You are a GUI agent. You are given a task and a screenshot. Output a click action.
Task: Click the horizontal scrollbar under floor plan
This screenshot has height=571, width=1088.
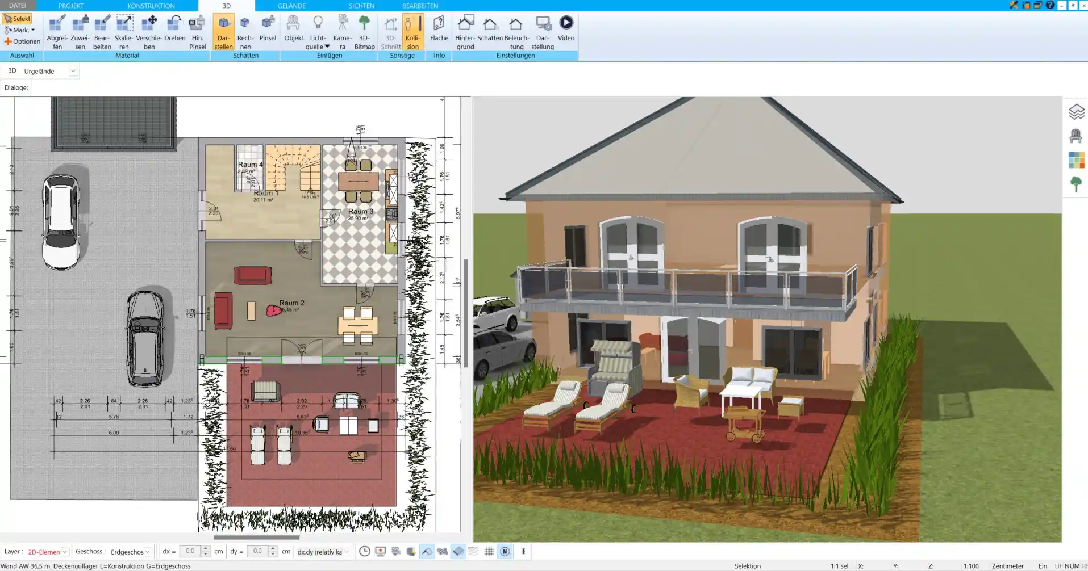256,537
